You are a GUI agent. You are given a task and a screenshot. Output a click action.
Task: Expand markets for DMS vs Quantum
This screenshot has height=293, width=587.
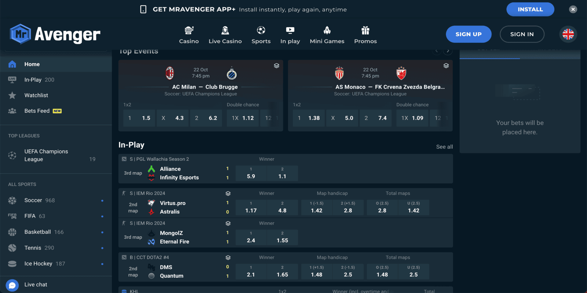tap(228, 257)
